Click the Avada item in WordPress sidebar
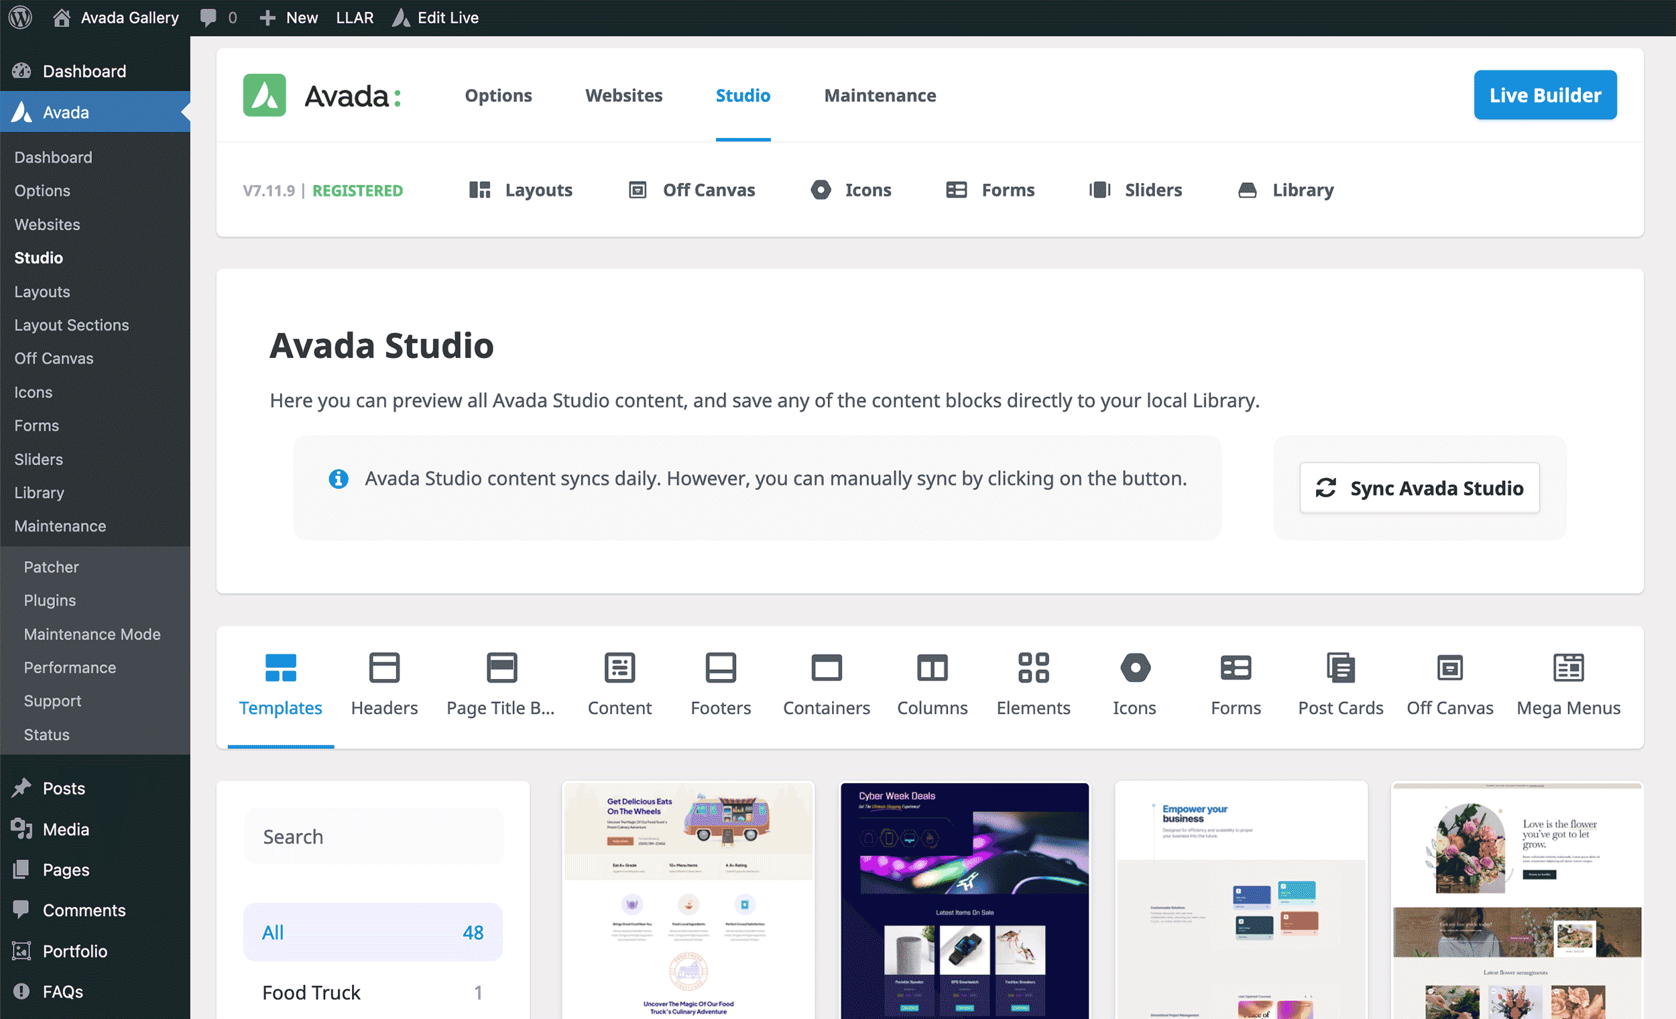Viewport: 1676px width, 1019px height. pos(95,111)
